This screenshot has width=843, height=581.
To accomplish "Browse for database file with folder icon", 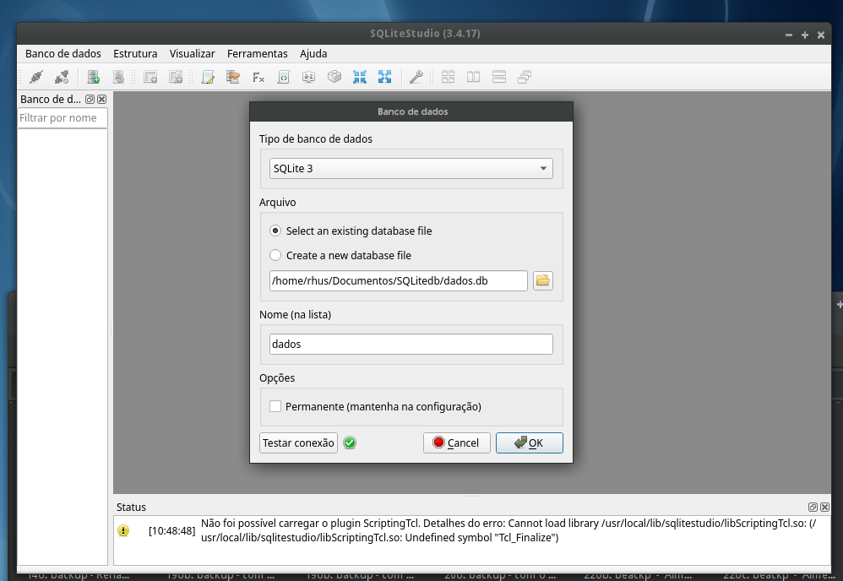I will 543,280.
